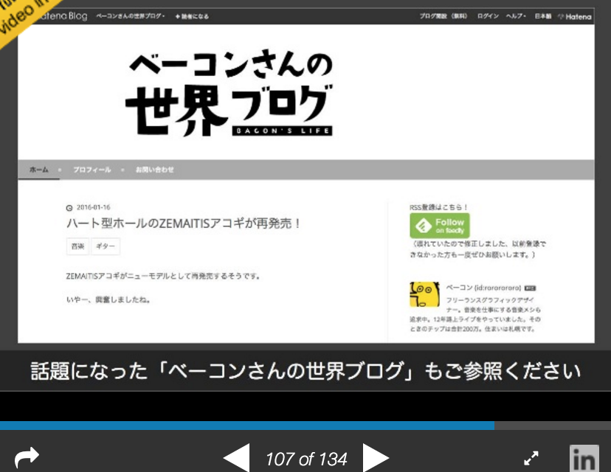This screenshot has height=472, width=611.
Task: Click the ブログ開設（無料） link
Action: 443,16
